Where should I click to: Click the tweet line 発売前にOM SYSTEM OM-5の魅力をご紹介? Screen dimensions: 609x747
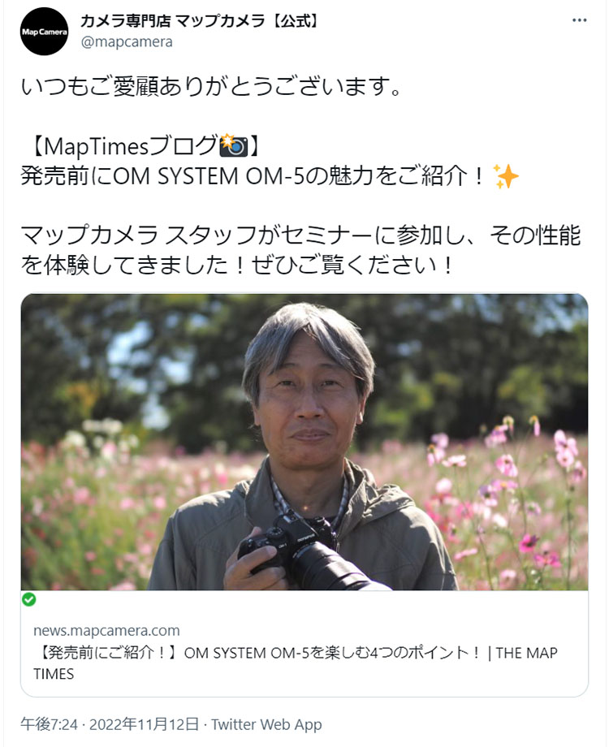(x=253, y=176)
